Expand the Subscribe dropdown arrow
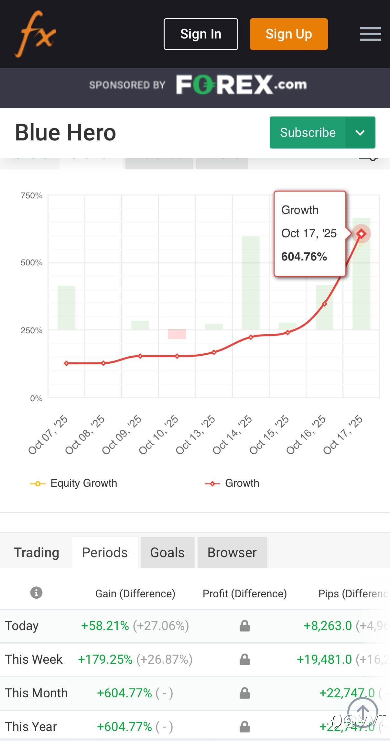The height and width of the screenshot is (741, 390). click(360, 133)
